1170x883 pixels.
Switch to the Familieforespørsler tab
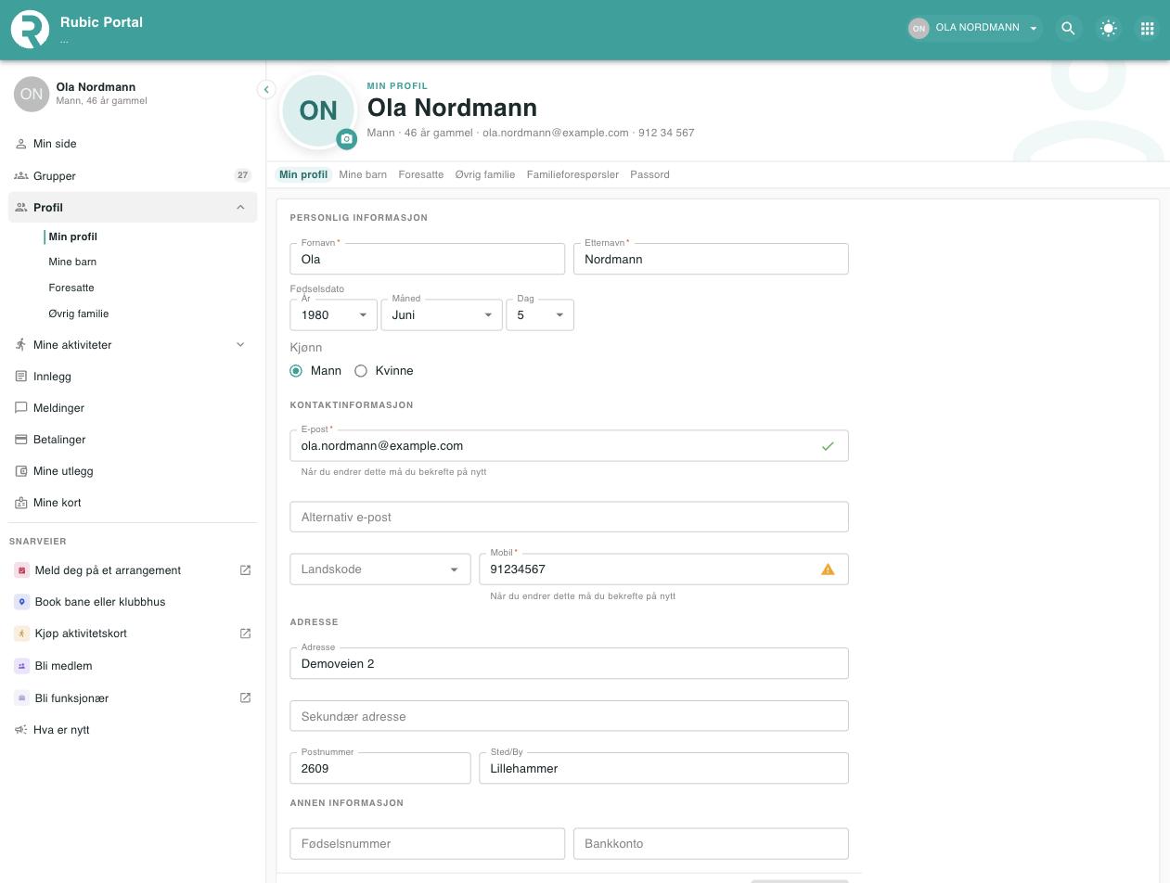[x=572, y=174]
